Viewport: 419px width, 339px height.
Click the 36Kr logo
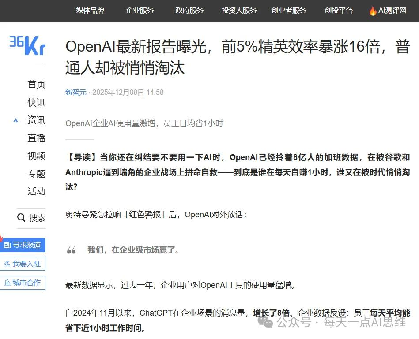click(x=27, y=45)
